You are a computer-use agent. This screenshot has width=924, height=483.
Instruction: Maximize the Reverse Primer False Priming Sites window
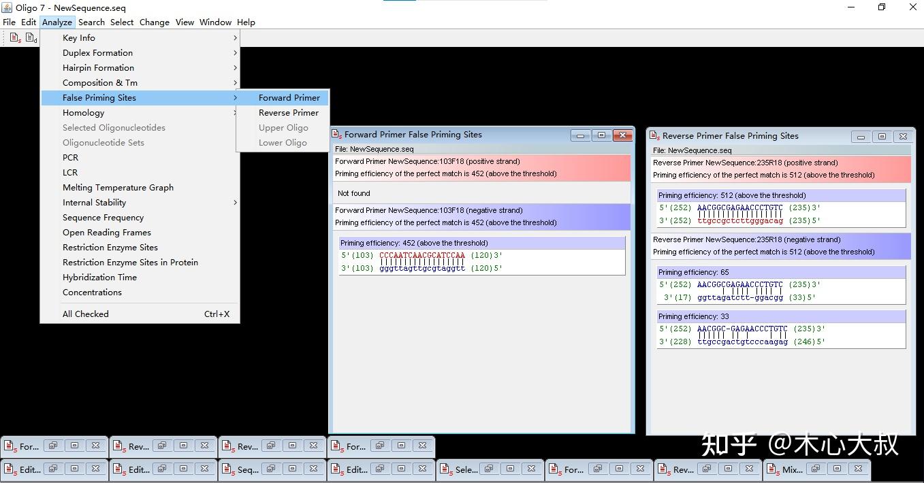[882, 137]
